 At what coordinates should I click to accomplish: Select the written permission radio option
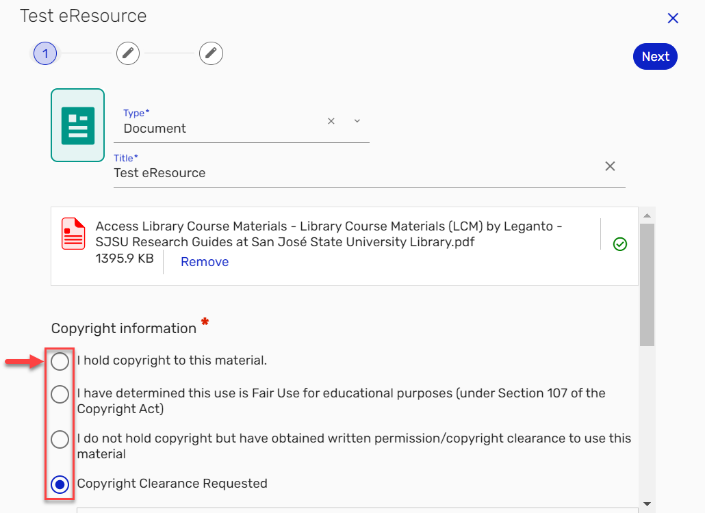click(60, 439)
